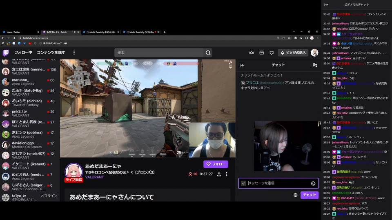This screenshot has width=392, height=220.
Task: Open a new browser tab
Action: (x=165, y=32)
